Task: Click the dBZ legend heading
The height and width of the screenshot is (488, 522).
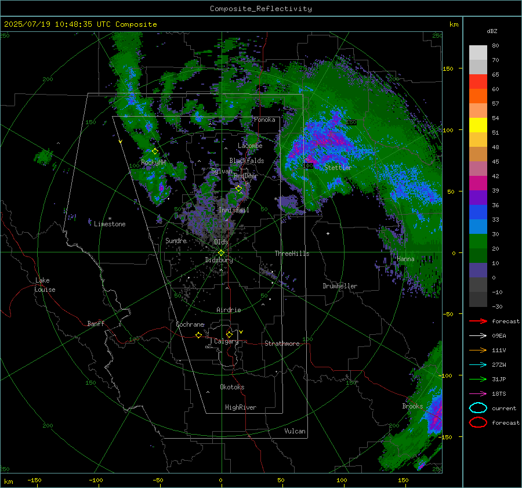Action: coord(492,31)
